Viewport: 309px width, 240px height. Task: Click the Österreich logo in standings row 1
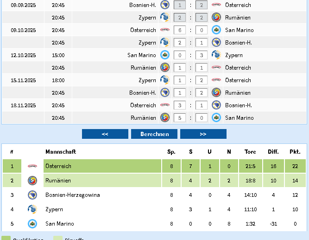[x=32, y=166]
